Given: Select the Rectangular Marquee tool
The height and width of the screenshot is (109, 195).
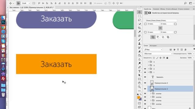Looking at the screenshot, I should click(139, 16).
